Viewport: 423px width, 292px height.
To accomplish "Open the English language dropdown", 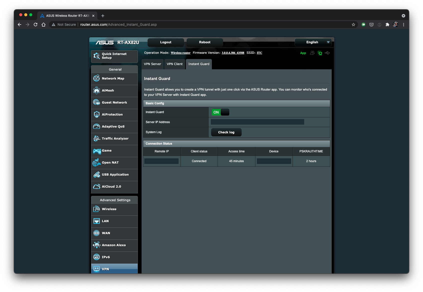I will [x=313, y=42].
